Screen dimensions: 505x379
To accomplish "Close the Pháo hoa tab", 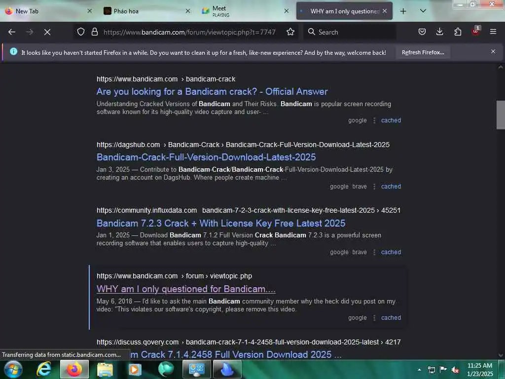I will point(188,11).
